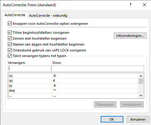
Task: Switch to AutoCorrectie - wiskundig tab
Action: [48, 16]
